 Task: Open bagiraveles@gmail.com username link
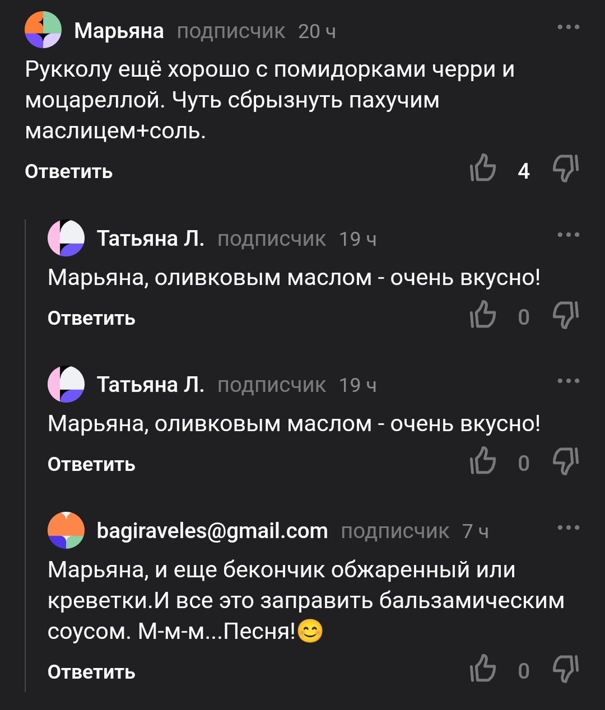click(212, 531)
